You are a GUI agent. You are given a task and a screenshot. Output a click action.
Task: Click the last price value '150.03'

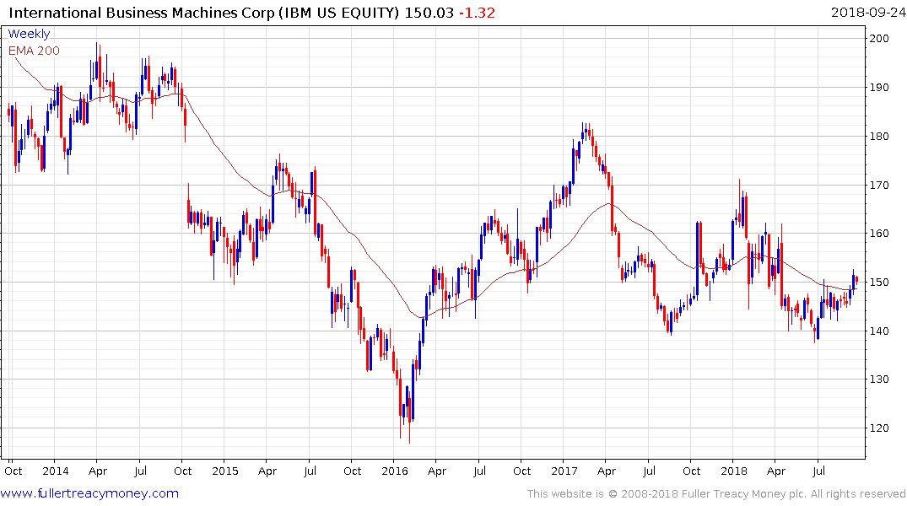pyautogui.click(x=429, y=13)
